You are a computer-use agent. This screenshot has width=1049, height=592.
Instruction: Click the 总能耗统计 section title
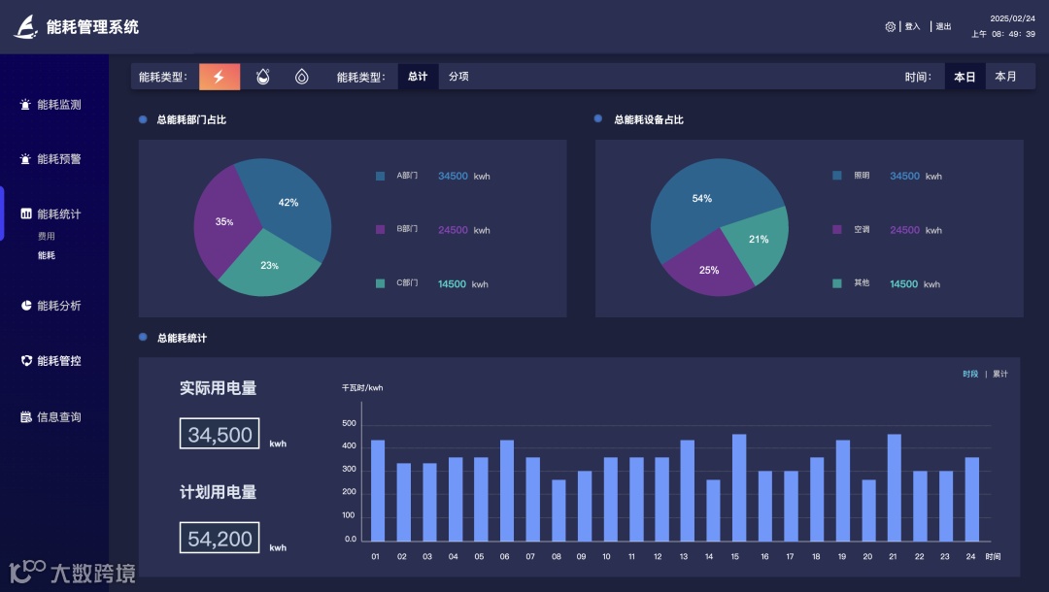click(x=182, y=338)
